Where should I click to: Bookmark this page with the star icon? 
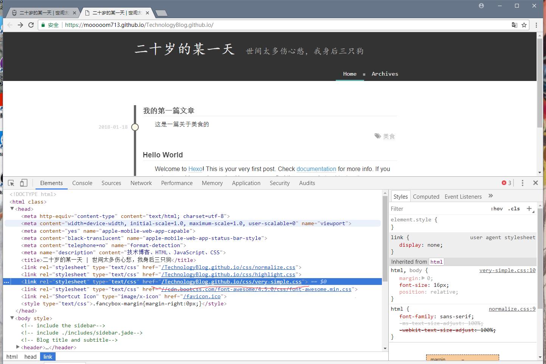(524, 25)
